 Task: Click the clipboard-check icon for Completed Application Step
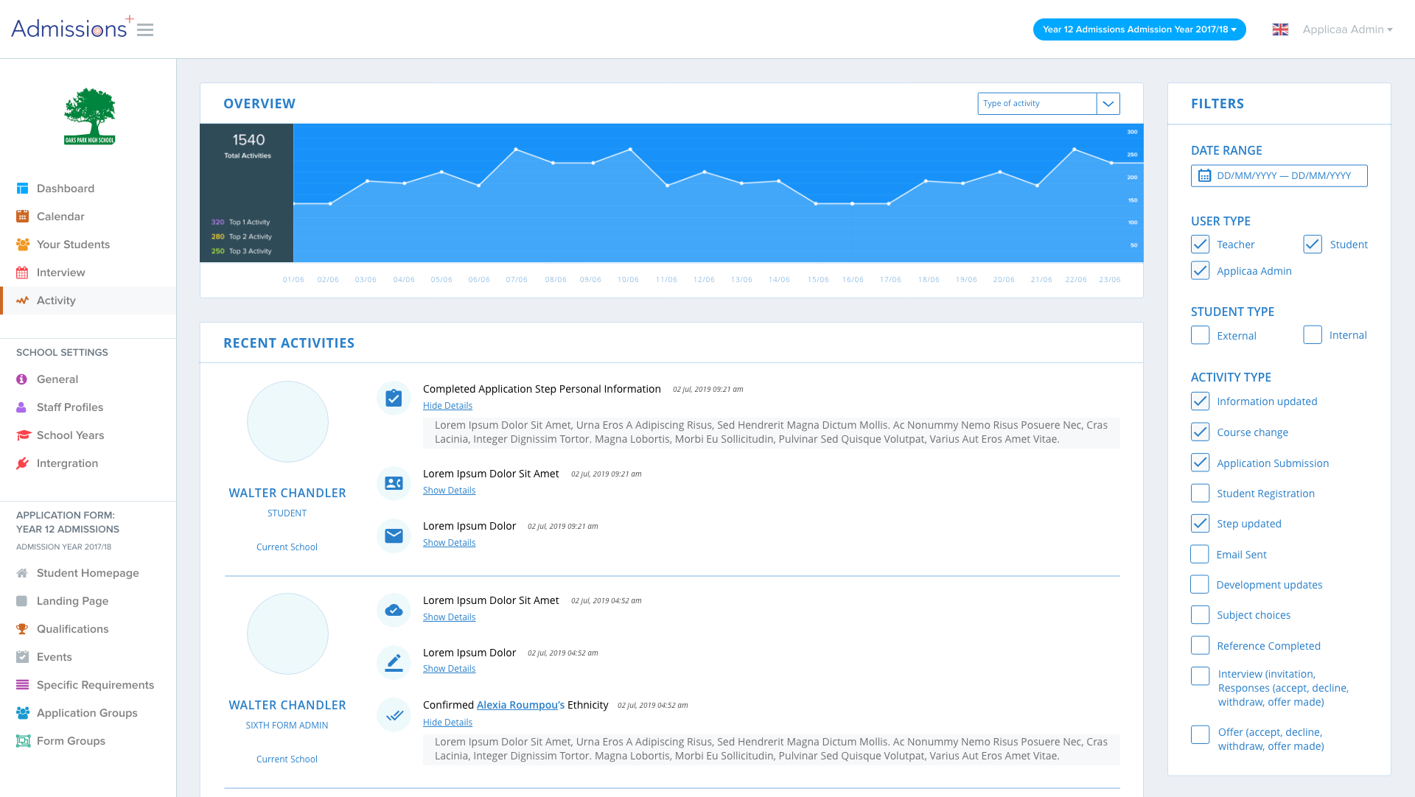(394, 398)
